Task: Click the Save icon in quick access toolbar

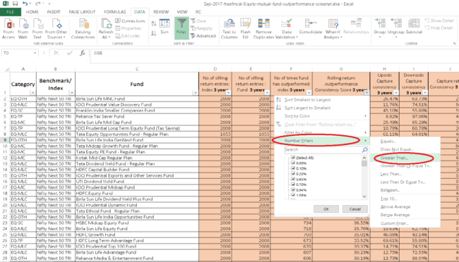Action: [16, 4]
